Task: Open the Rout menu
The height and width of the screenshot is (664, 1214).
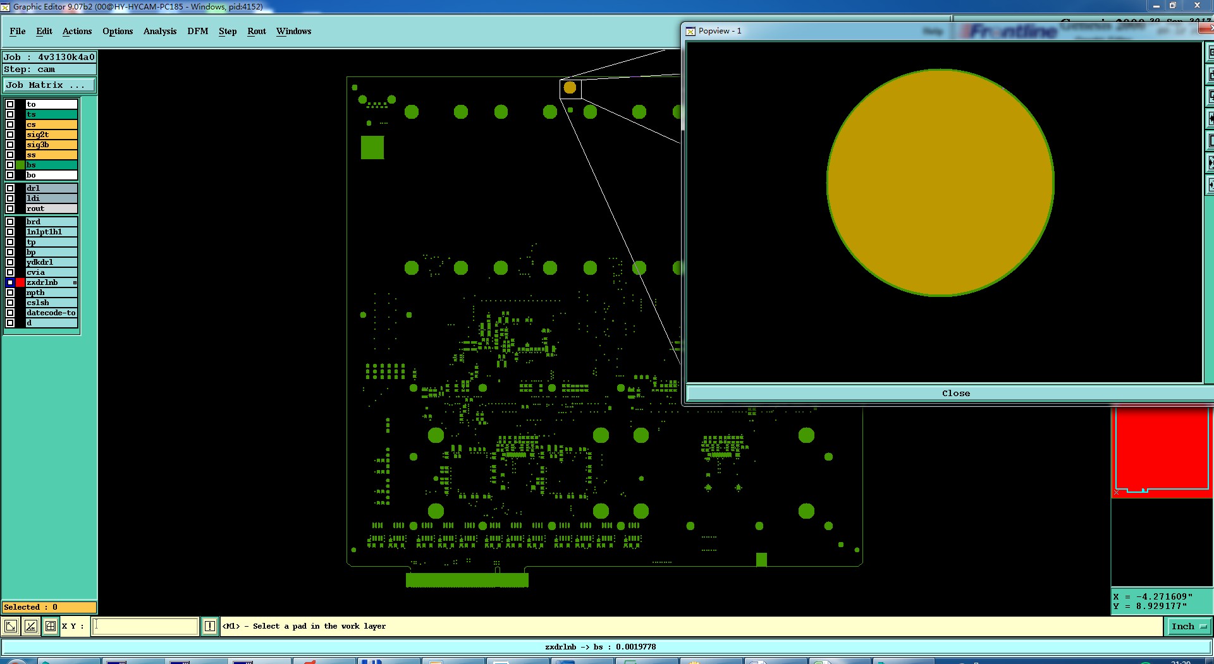Action: (x=257, y=31)
